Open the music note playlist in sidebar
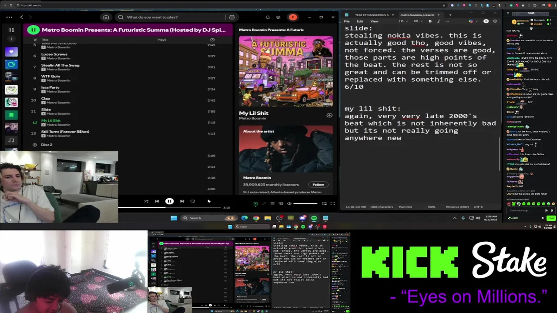Image resolution: width=557 pixels, height=313 pixels. [11, 140]
